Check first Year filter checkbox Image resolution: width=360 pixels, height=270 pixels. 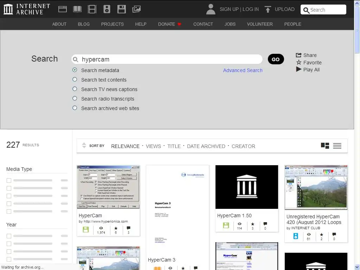coord(9,236)
